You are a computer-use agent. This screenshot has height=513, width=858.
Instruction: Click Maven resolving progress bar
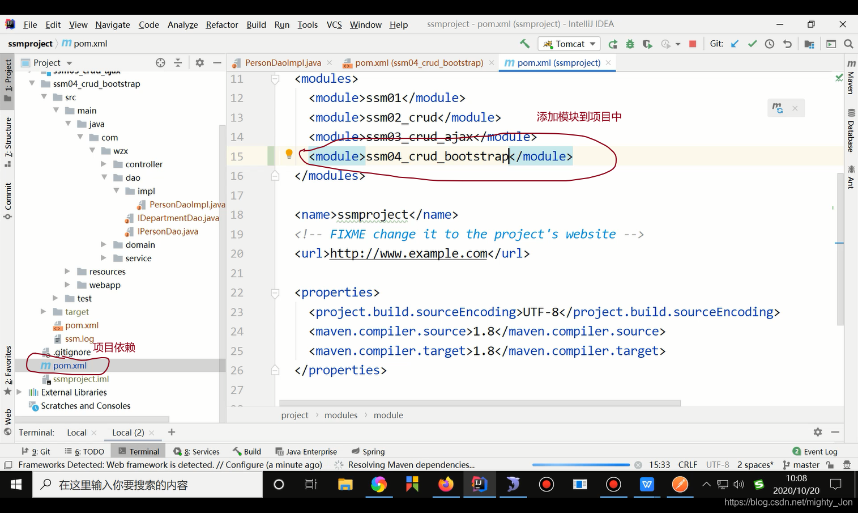pos(580,465)
